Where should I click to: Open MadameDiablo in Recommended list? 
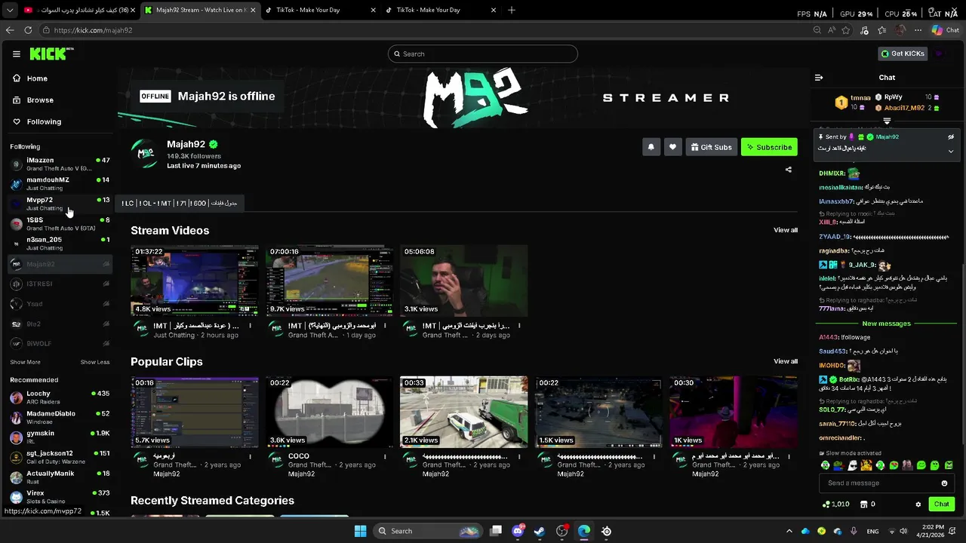click(60, 417)
